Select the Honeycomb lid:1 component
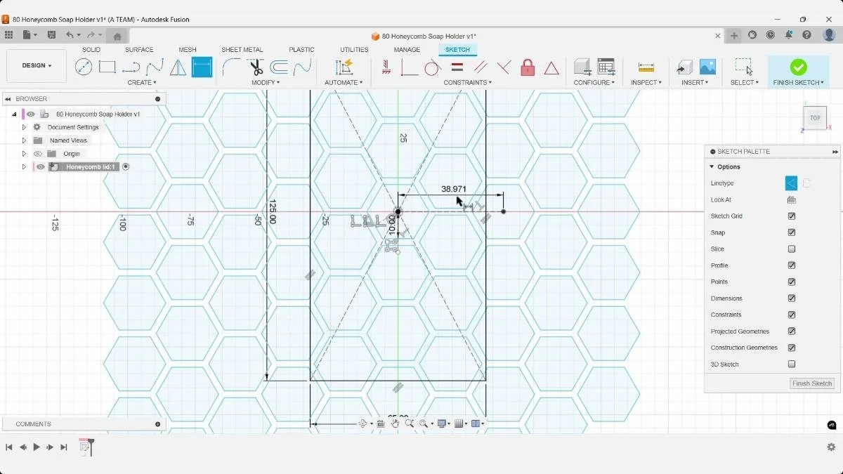 coord(90,167)
